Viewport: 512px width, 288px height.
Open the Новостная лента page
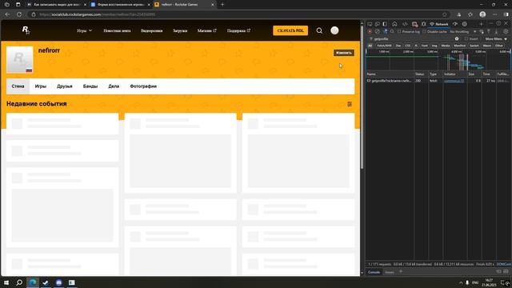click(117, 30)
